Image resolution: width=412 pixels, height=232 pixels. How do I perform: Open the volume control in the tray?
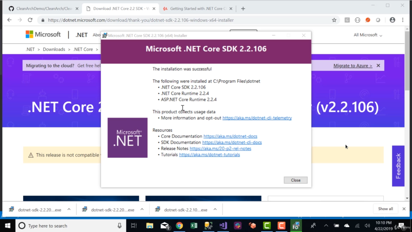367,226
